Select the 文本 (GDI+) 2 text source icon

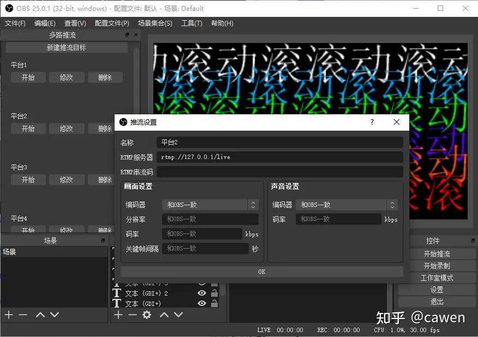point(116,293)
